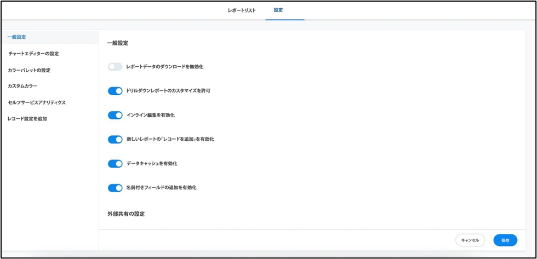This screenshot has height=259, width=537.
Task: Click the 外部共有の設定 heading
Action: click(125, 214)
